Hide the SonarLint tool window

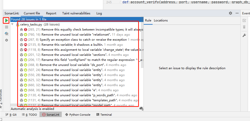coord(237,13)
